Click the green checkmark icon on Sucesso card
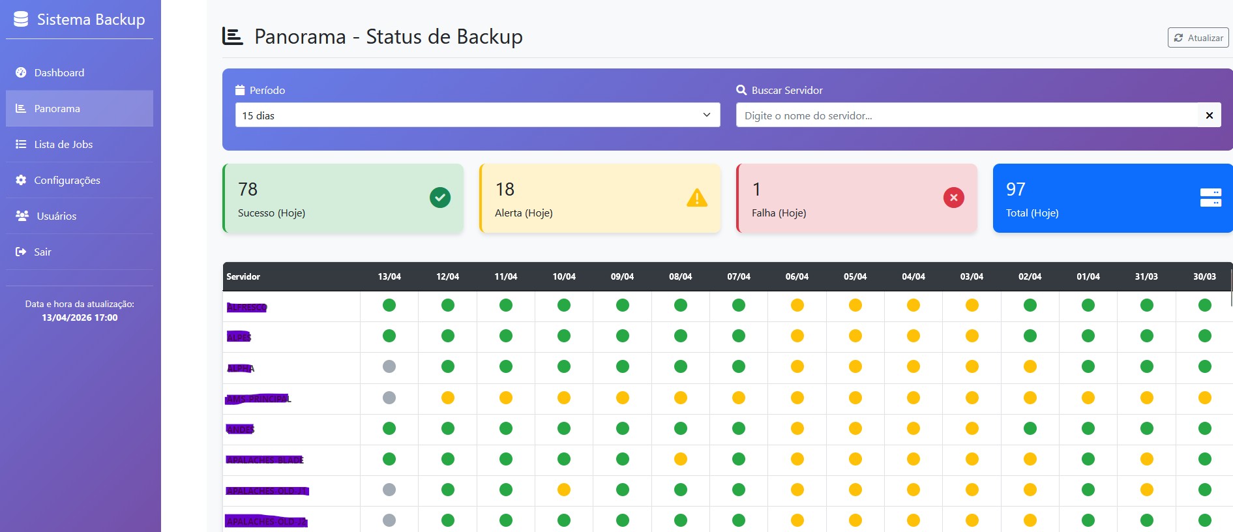The image size is (1233, 532). coord(440,198)
